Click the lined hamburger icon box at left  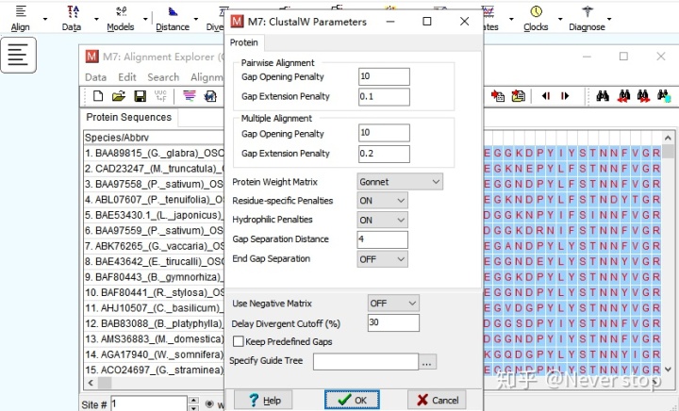18,55
